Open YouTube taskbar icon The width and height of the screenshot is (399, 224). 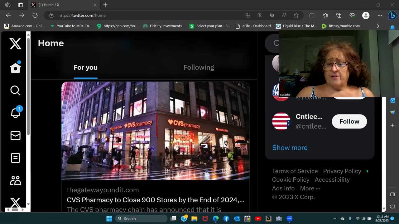(x=258, y=218)
